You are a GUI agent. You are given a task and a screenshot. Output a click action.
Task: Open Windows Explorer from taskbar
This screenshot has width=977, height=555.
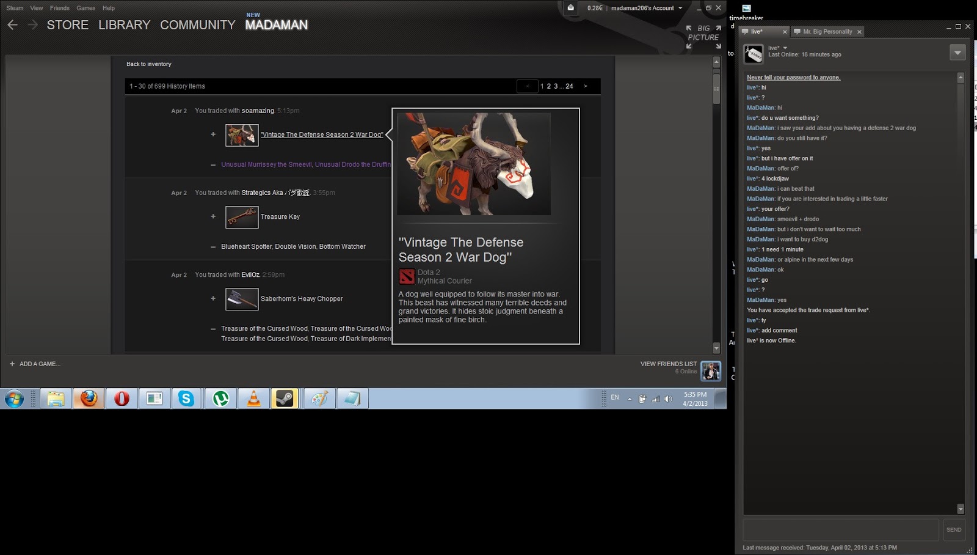(56, 399)
